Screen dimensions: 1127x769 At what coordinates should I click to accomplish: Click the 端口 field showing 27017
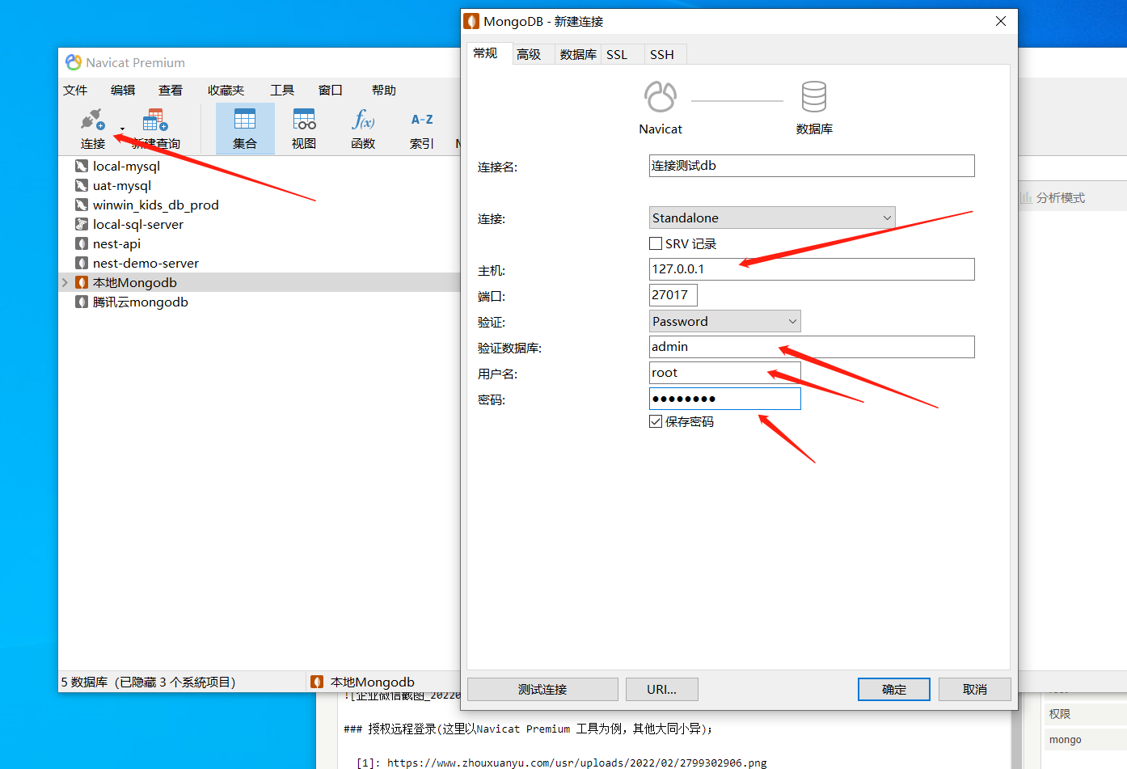(x=673, y=295)
